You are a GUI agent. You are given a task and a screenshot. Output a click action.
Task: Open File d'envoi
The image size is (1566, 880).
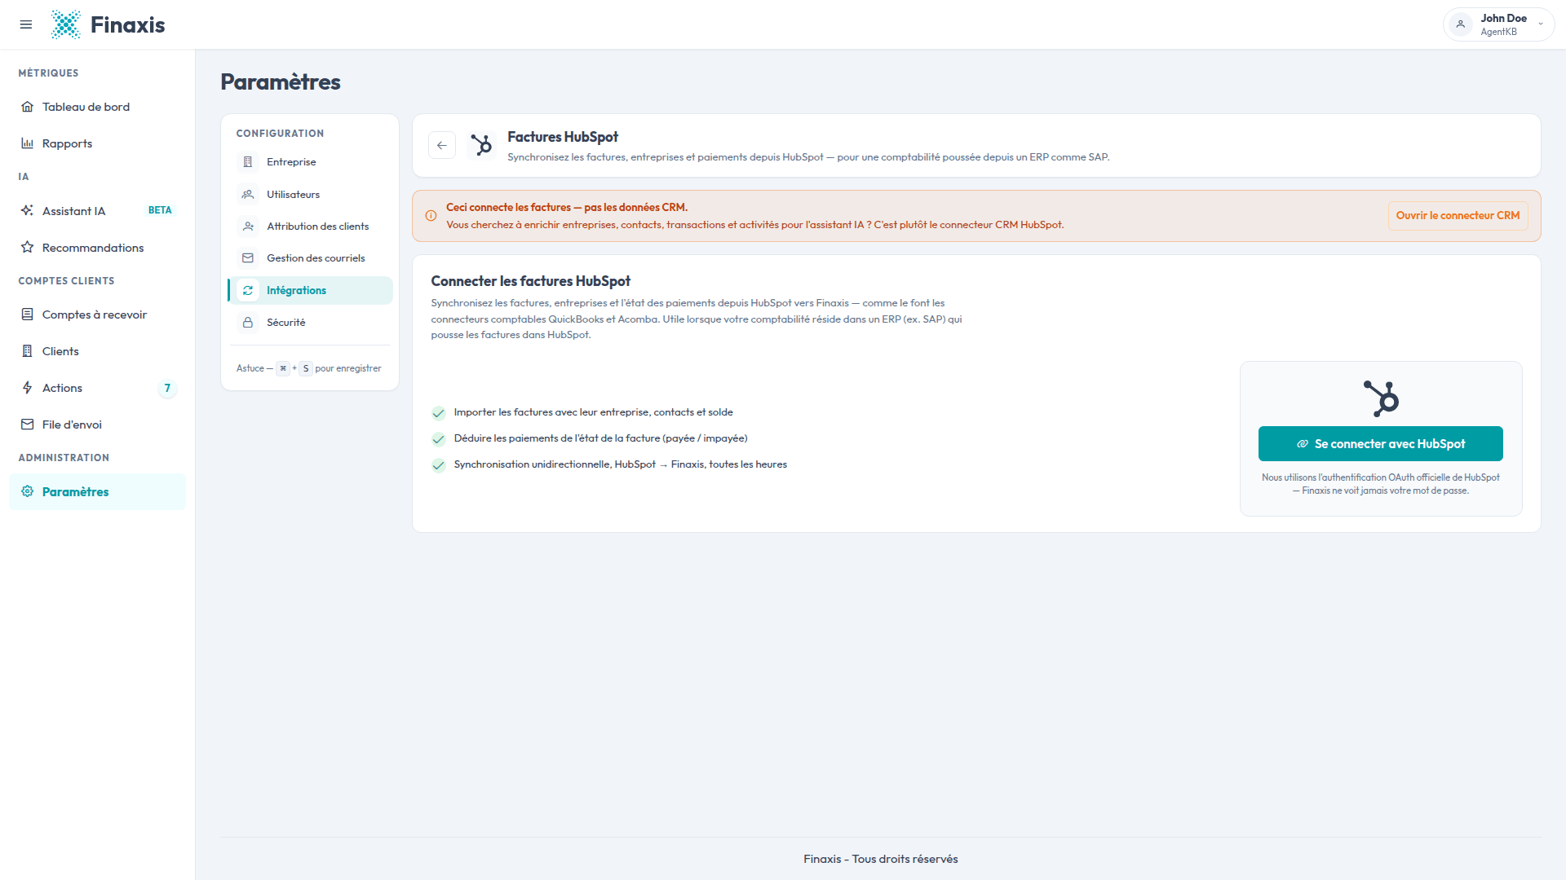(x=97, y=425)
